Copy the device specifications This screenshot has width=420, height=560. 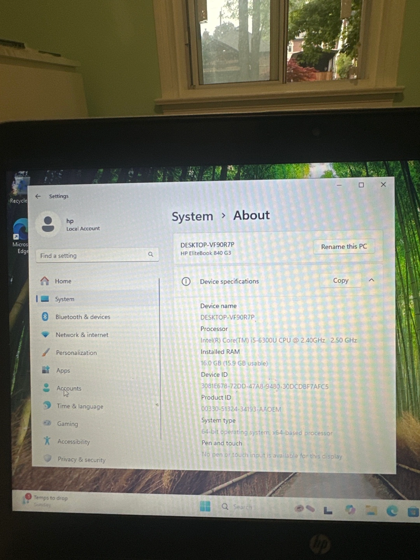pyautogui.click(x=340, y=280)
